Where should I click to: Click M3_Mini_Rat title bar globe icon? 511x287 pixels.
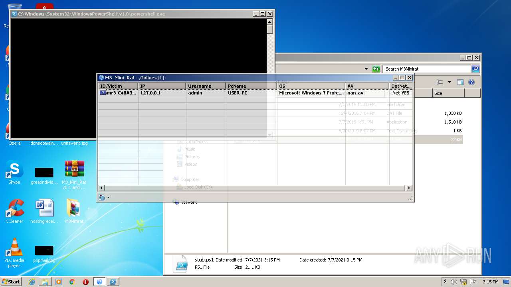click(x=101, y=78)
